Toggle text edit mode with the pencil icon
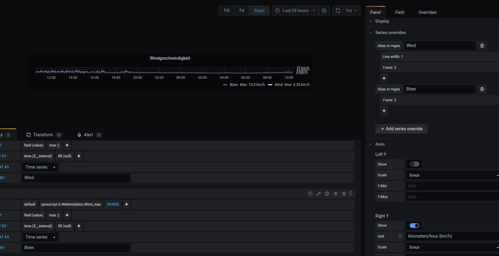This screenshot has width=499, height=256. tap(319, 194)
